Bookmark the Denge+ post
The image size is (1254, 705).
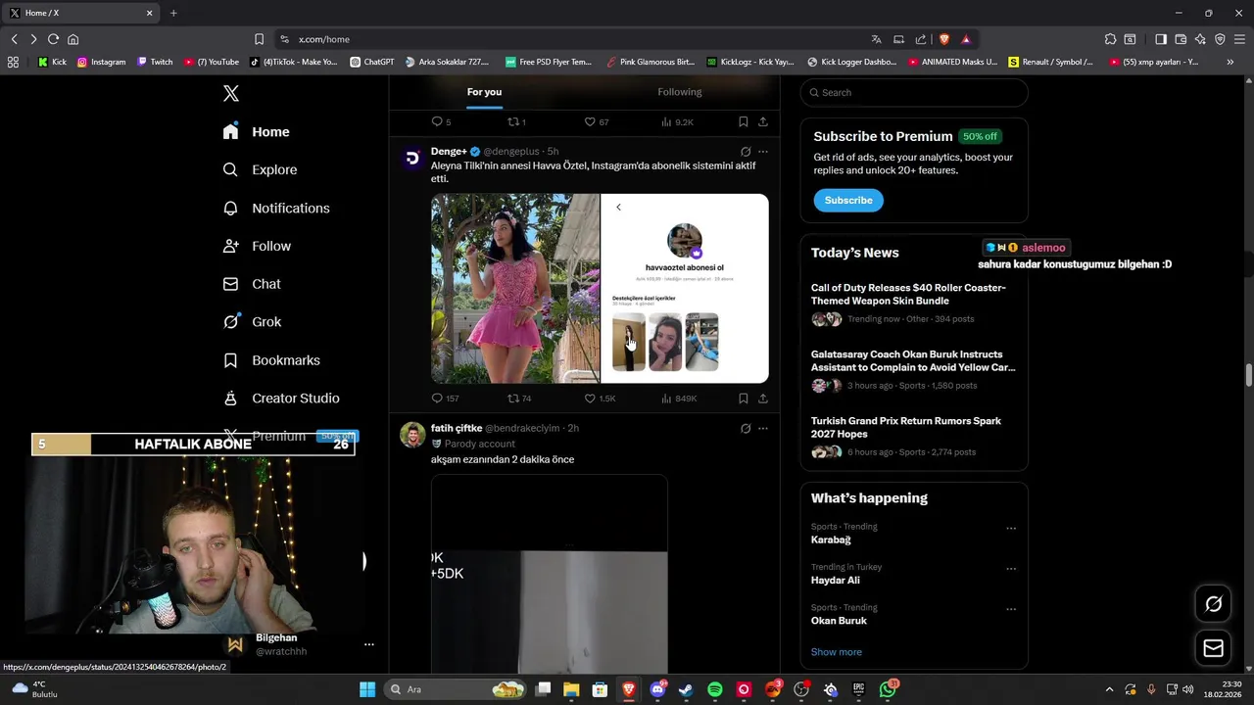pyautogui.click(x=743, y=399)
